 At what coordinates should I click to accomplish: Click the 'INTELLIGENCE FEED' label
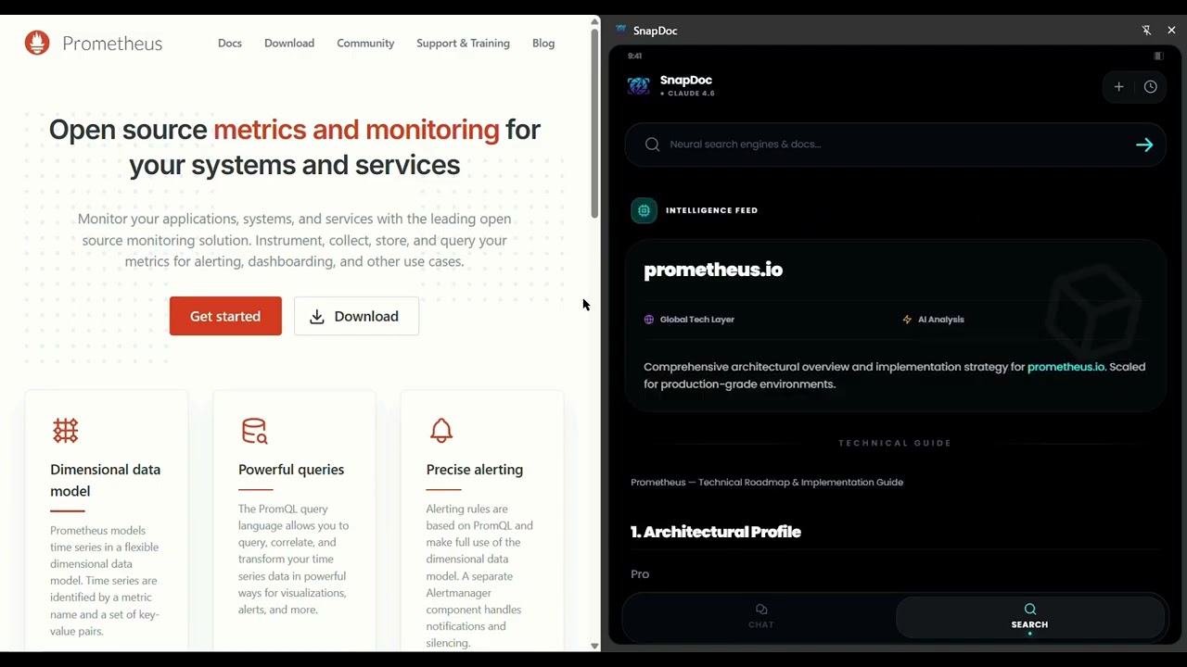(711, 210)
